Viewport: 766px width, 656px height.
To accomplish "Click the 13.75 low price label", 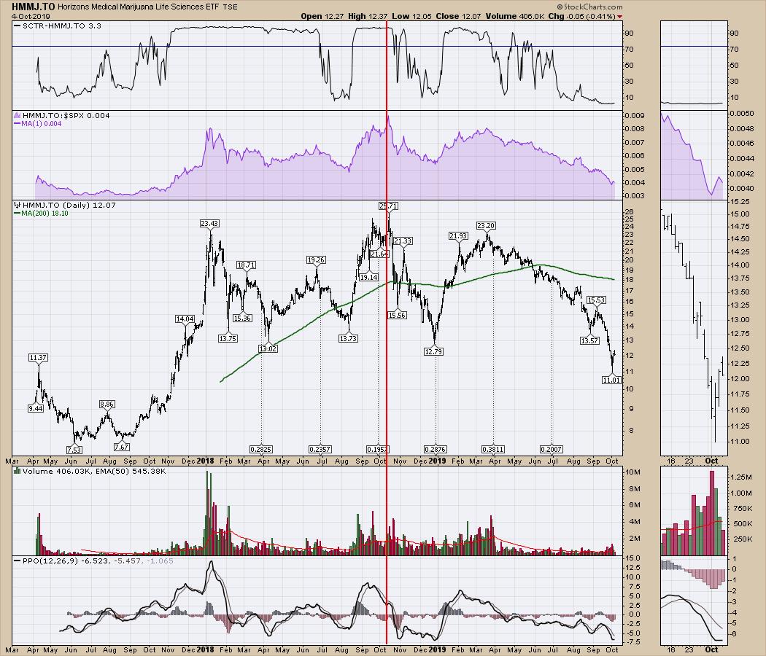I will click(228, 338).
